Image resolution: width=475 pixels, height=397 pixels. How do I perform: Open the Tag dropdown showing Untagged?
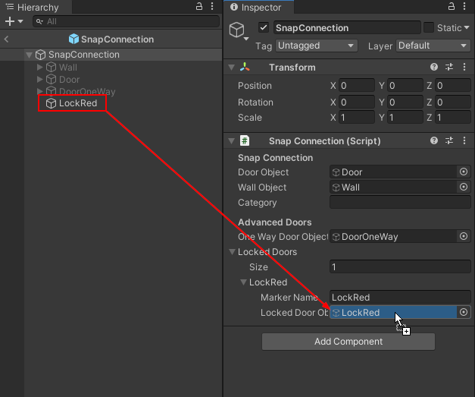317,46
